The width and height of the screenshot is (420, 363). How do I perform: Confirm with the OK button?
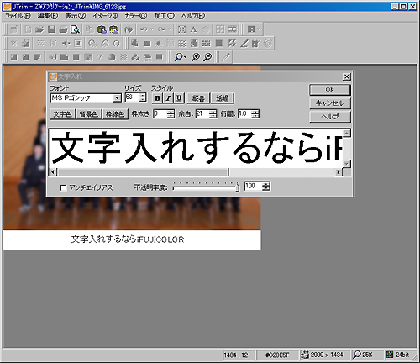330,90
